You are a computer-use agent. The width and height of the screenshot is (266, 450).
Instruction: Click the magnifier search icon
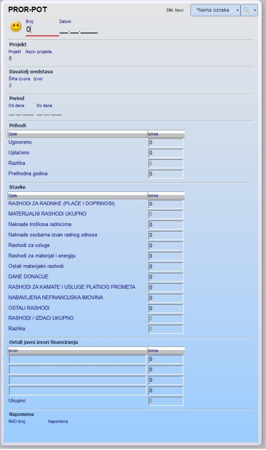(247, 10)
